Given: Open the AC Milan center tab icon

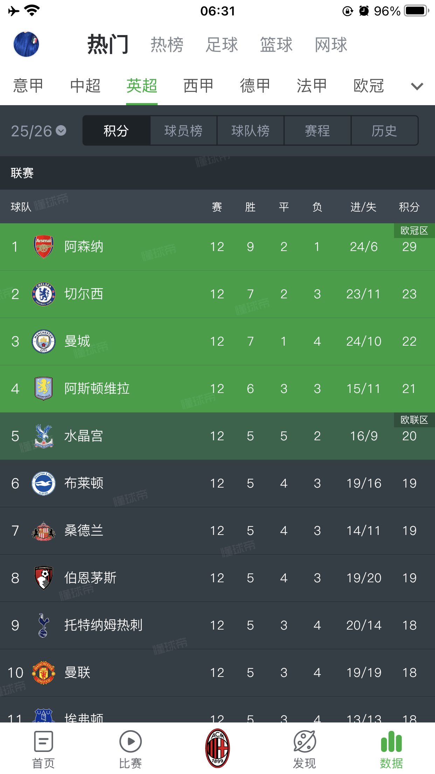Looking at the screenshot, I should click(217, 748).
